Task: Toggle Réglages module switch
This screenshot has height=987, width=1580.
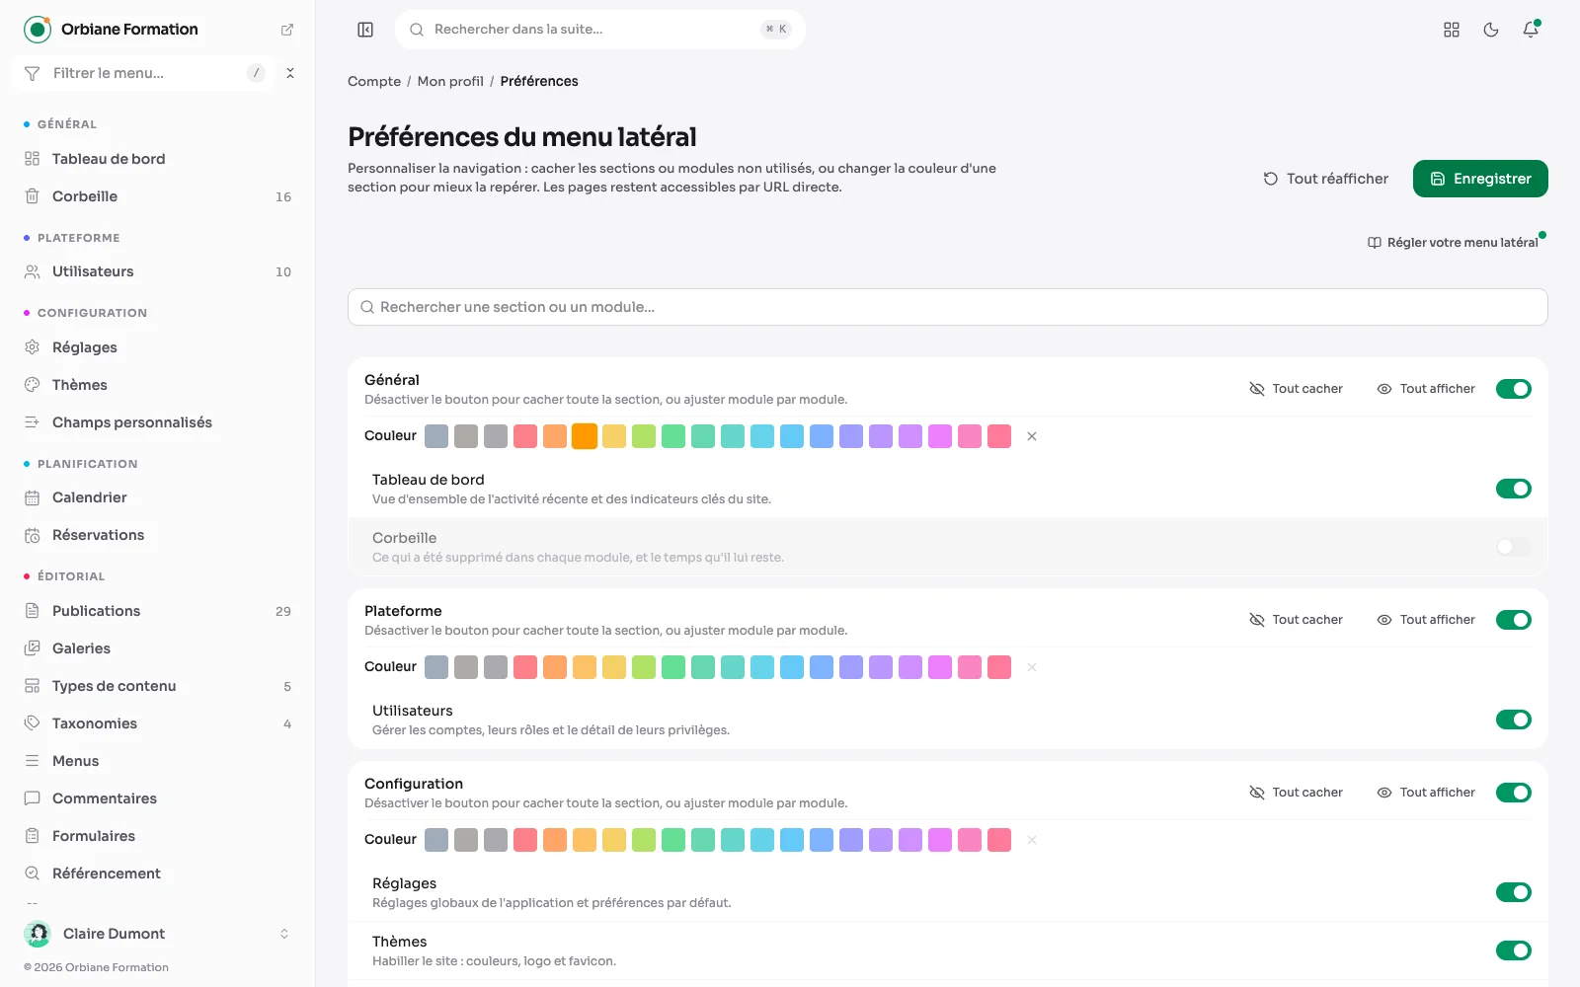Action: pos(1513,892)
